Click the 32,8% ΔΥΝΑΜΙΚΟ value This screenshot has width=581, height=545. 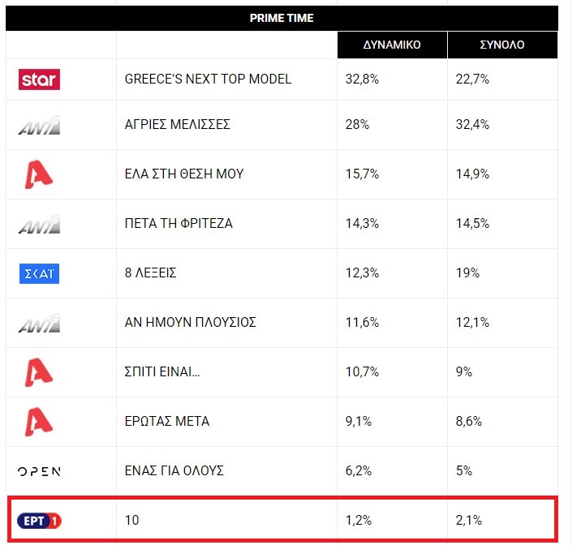tap(362, 79)
